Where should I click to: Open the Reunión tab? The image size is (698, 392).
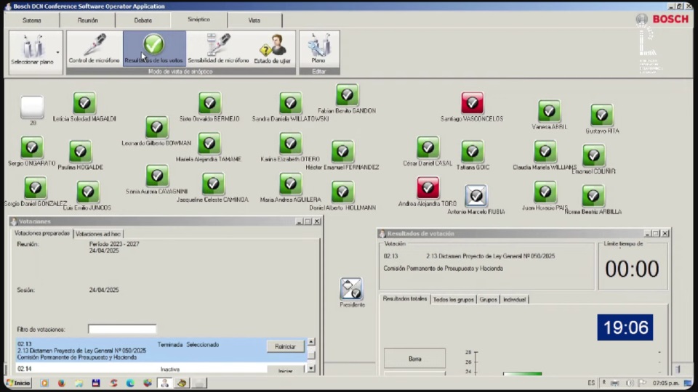pyautogui.click(x=88, y=20)
